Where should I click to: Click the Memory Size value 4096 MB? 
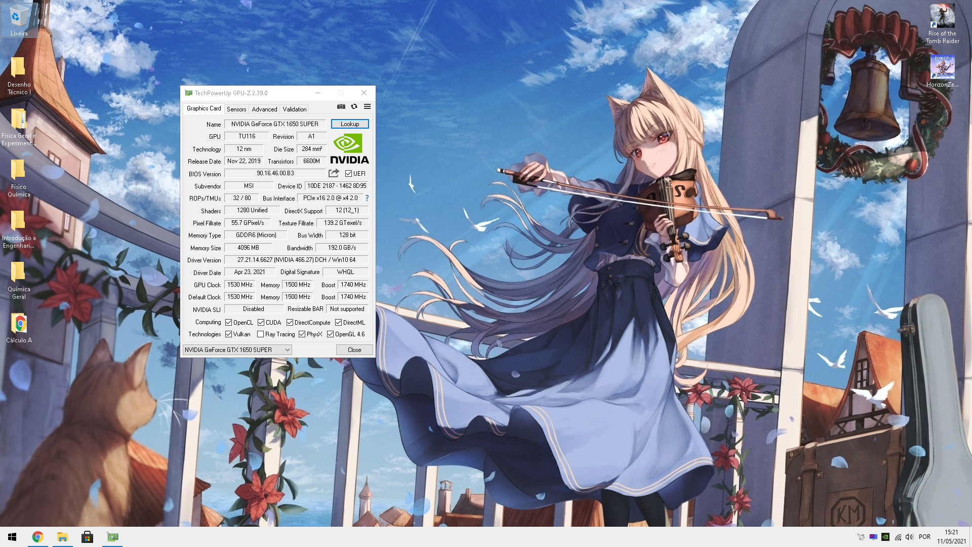click(248, 248)
